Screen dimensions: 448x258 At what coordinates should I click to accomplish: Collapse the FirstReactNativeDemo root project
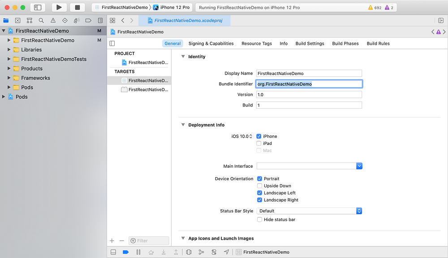coord(4,31)
